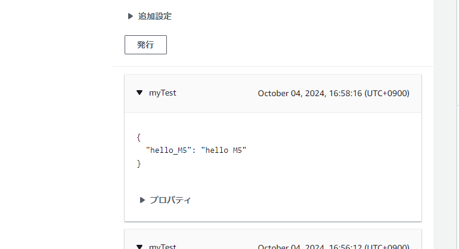The image size is (459, 249).
Task: Click empty header area of 16:58:16 message
Action: tap(215, 94)
